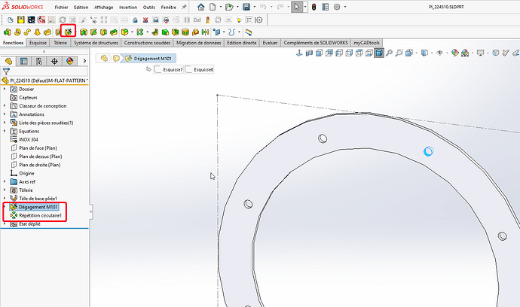Expand the Axes ref folder node
Screen dimensions: 520x307
pyautogui.click(x=5, y=181)
